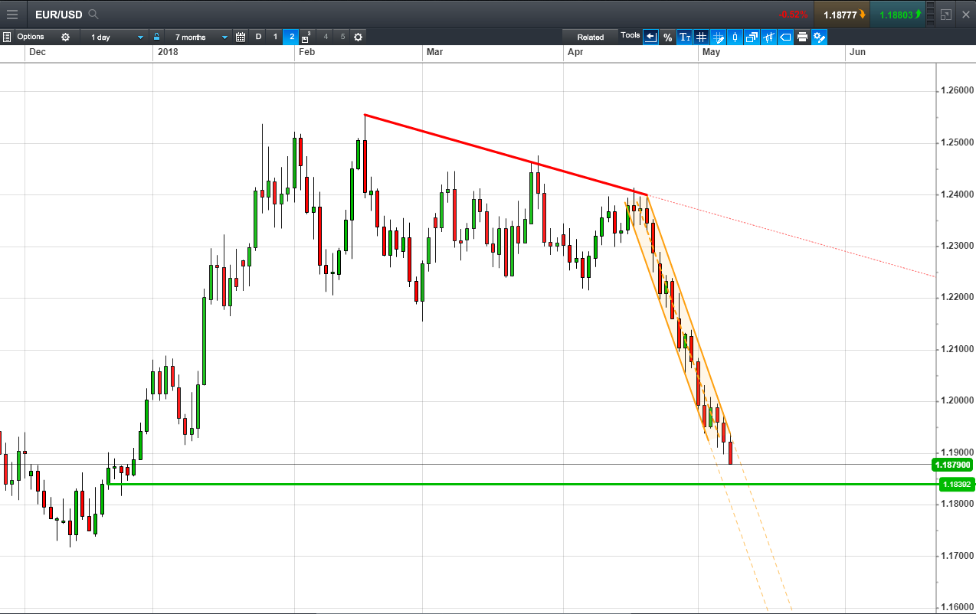Click the market depth ladder icon
The height and width of the screenshot is (614, 976).
tap(931, 14)
